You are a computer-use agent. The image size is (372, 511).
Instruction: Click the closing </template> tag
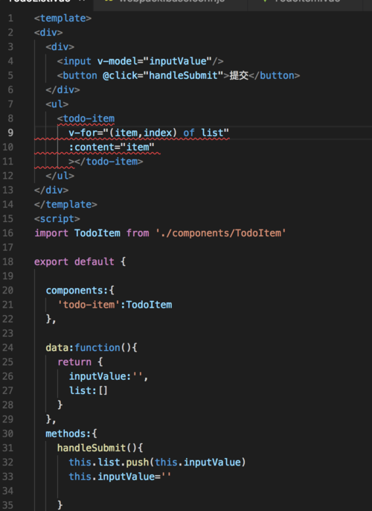pos(65,205)
